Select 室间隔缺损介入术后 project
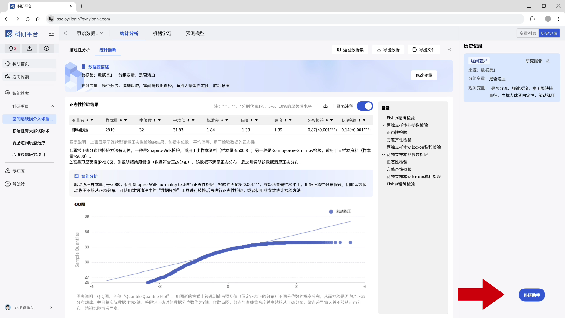The width and height of the screenshot is (565, 318). pyautogui.click(x=29, y=119)
